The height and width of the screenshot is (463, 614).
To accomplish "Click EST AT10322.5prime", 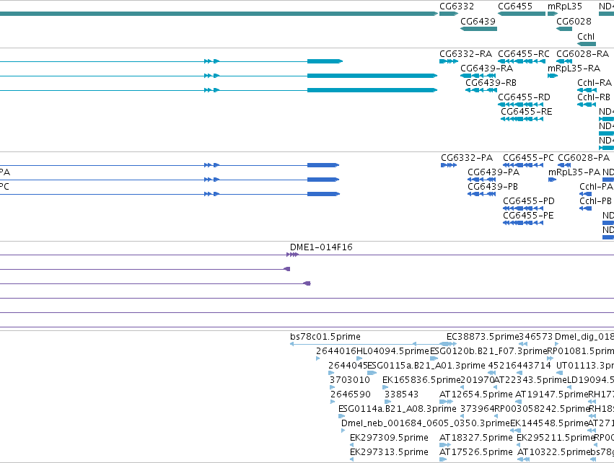I will 553,452.
